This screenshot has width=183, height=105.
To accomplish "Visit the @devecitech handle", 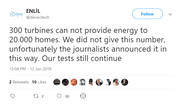I will pos(38,17).
